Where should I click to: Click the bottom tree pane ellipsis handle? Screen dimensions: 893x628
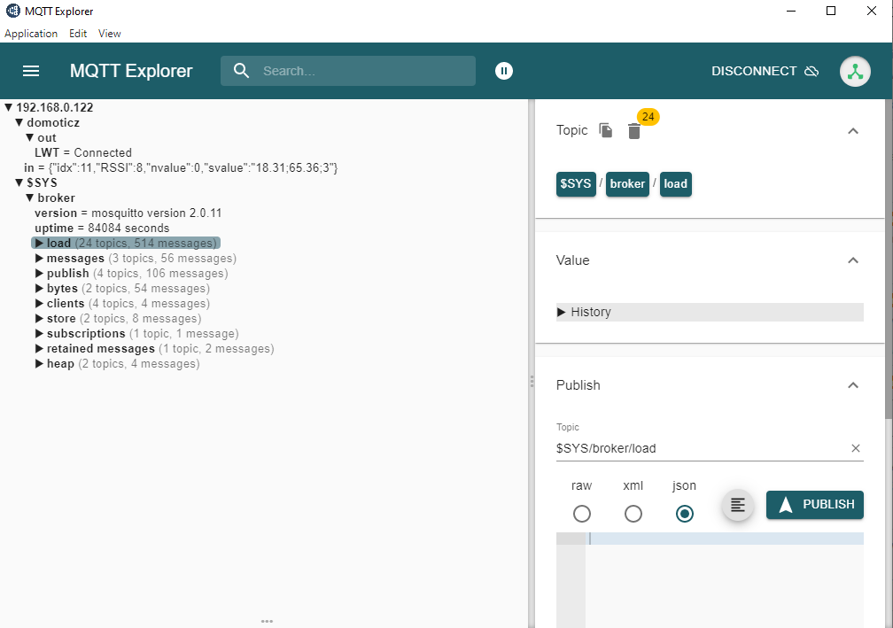pos(267,621)
